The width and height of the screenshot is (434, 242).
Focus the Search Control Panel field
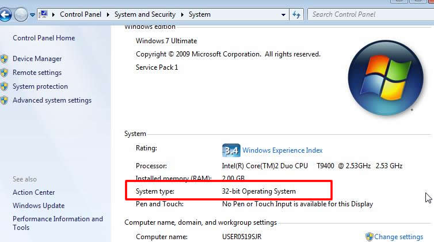pyautogui.click(x=371, y=14)
